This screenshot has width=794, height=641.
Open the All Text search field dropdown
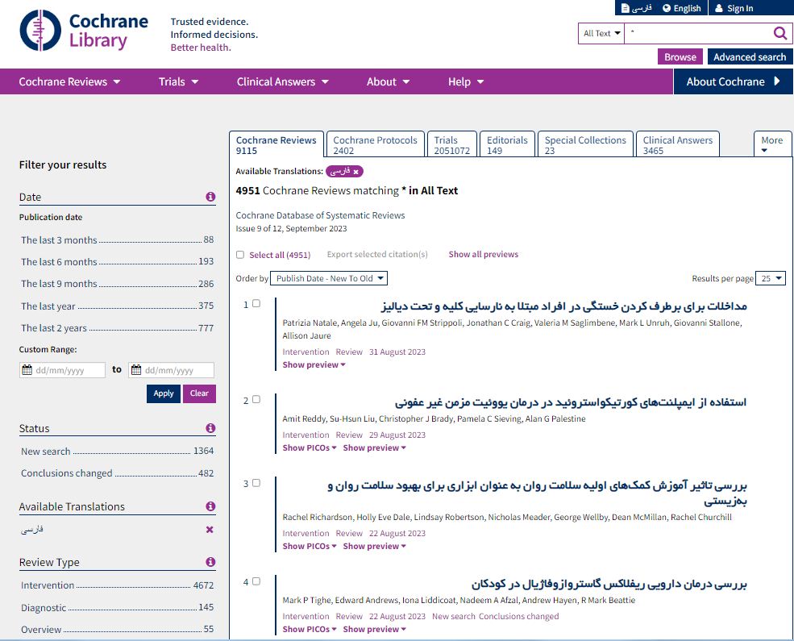(x=601, y=33)
